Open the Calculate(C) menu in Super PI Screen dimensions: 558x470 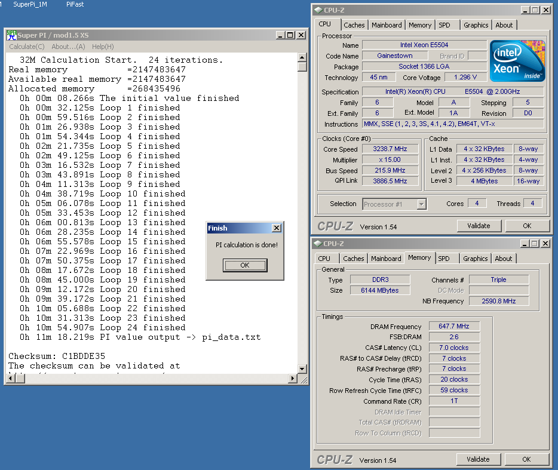[27, 47]
